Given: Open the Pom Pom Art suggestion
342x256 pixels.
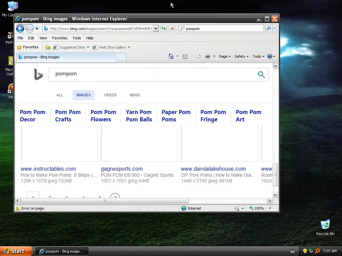Looking at the screenshot, I should [248, 116].
